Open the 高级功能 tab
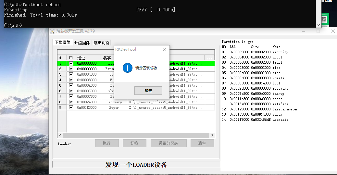Viewport: 337px width, 175px height. click(101, 43)
